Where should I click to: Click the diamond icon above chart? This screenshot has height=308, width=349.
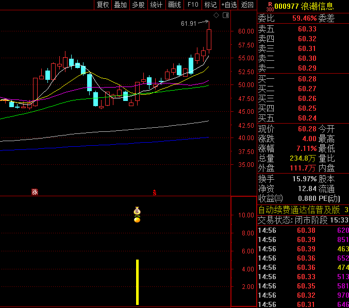(x=216, y=15)
